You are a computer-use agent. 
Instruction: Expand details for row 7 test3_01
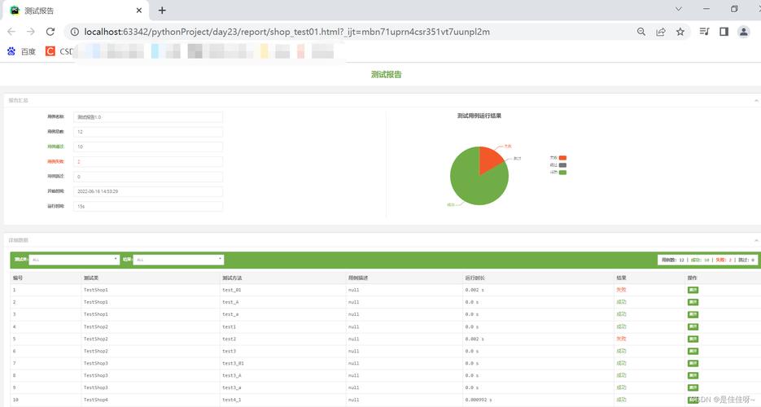(693, 363)
